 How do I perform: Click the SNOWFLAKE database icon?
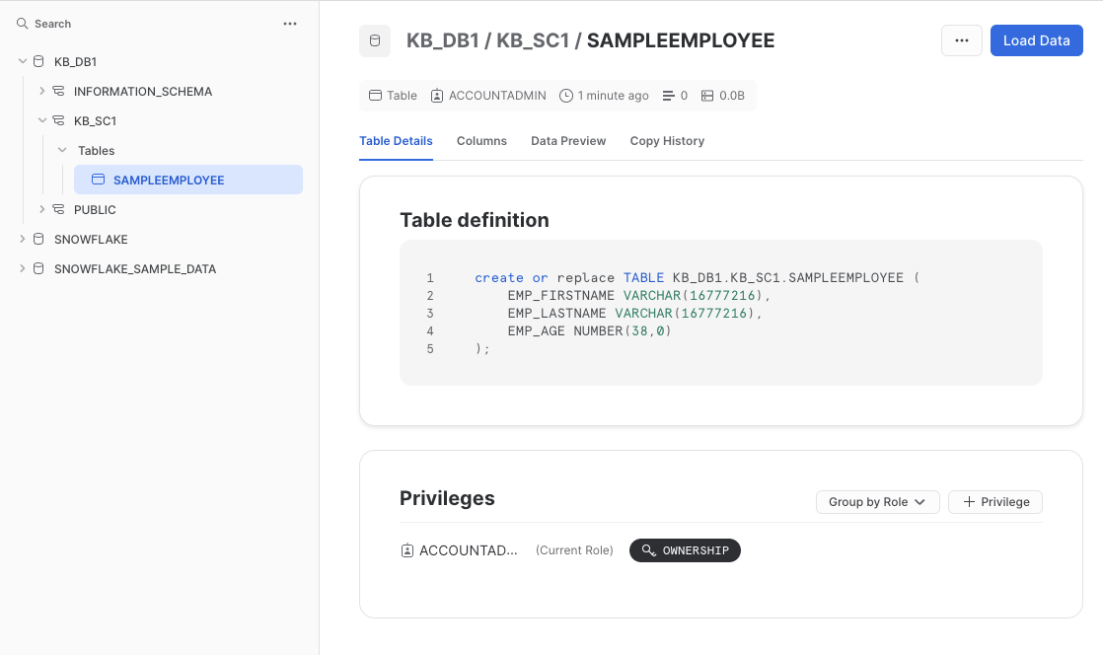(38, 239)
